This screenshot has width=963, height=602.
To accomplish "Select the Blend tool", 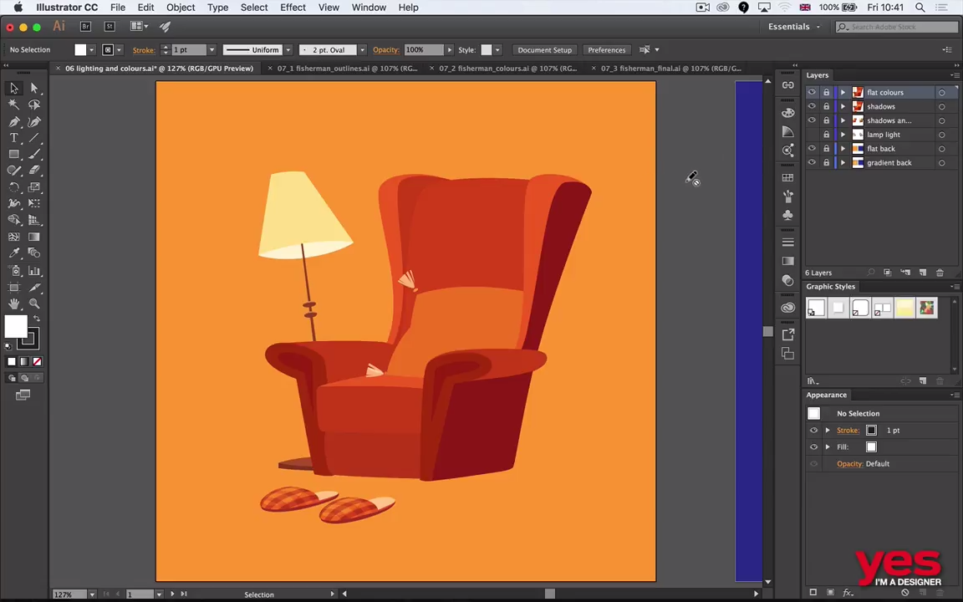I will (34, 253).
